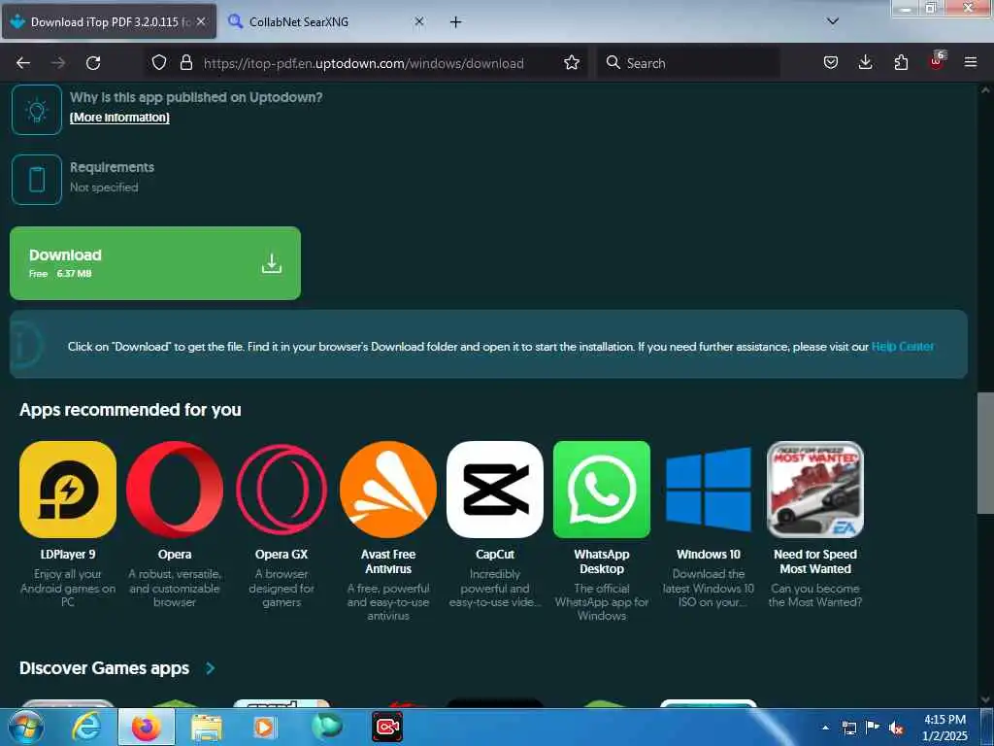Click the muted volume tray icon
This screenshot has width=994, height=746.
[x=896, y=728]
